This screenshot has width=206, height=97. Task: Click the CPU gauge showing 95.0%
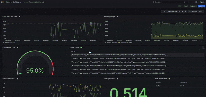35,63
